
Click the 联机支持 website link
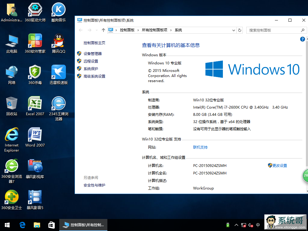point(200,147)
